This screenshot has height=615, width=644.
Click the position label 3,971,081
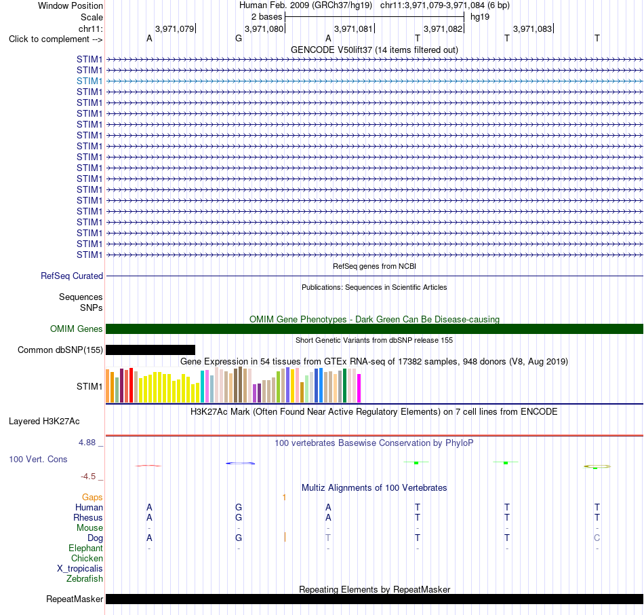pyautogui.click(x=354, y=29)
